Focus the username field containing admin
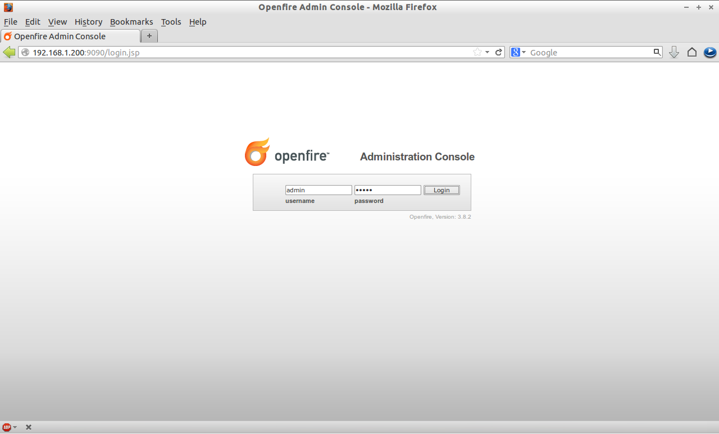Image resolution: width=719 pixels, height=434 pixels. (318, 190)
